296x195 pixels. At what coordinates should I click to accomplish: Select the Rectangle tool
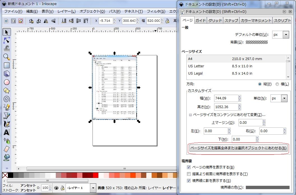coord(7,65)
